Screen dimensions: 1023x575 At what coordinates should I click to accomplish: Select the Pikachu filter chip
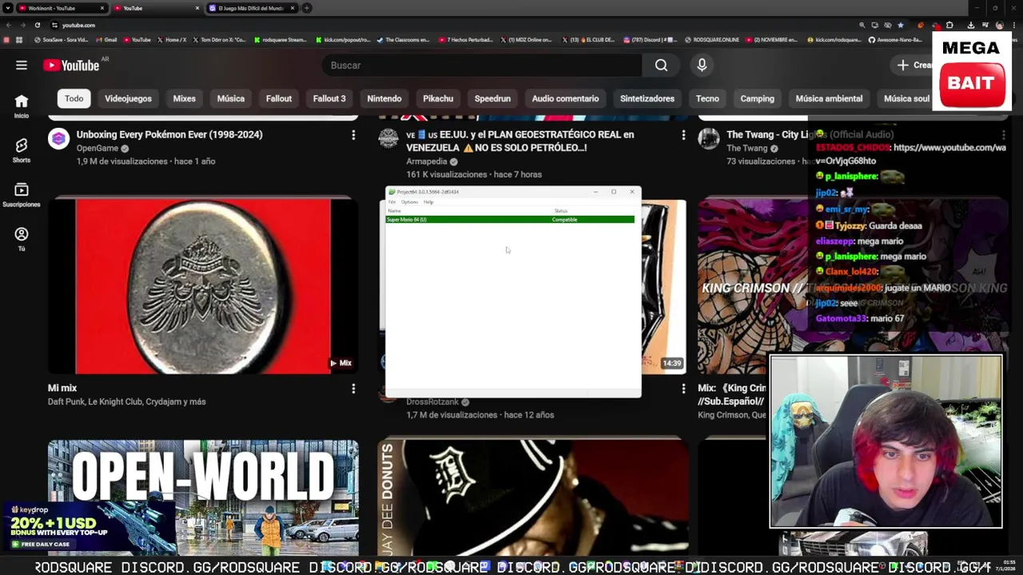tap(438, 98)
